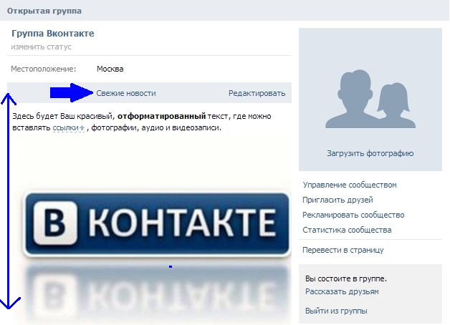Click 'Выйти из группы' to leave
Viewport: 450px width, 325px height.
click(x=336, y=311)
